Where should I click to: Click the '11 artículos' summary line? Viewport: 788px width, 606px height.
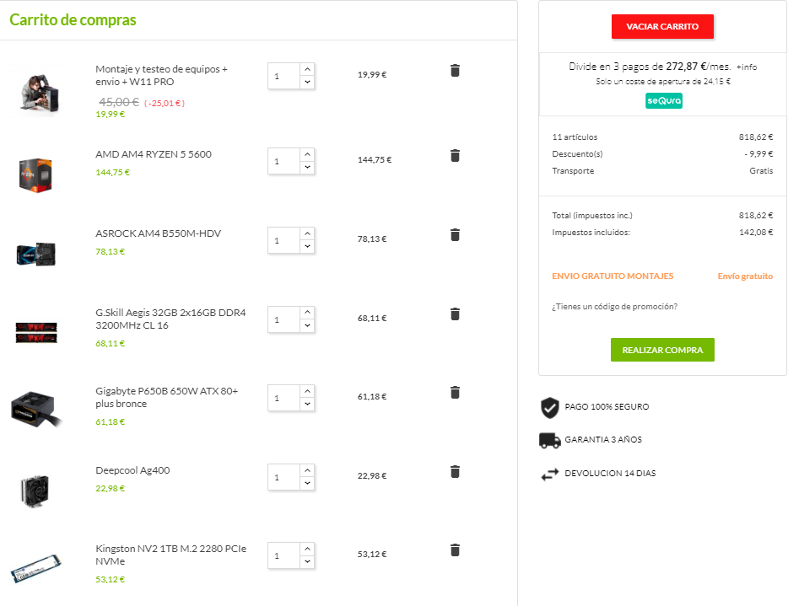(x=662, y=137)
